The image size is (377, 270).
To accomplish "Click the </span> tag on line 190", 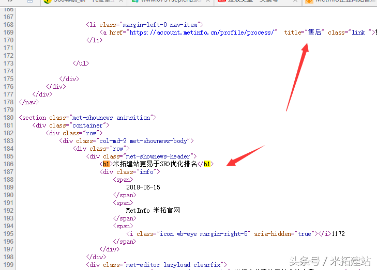I will point(125,195).
